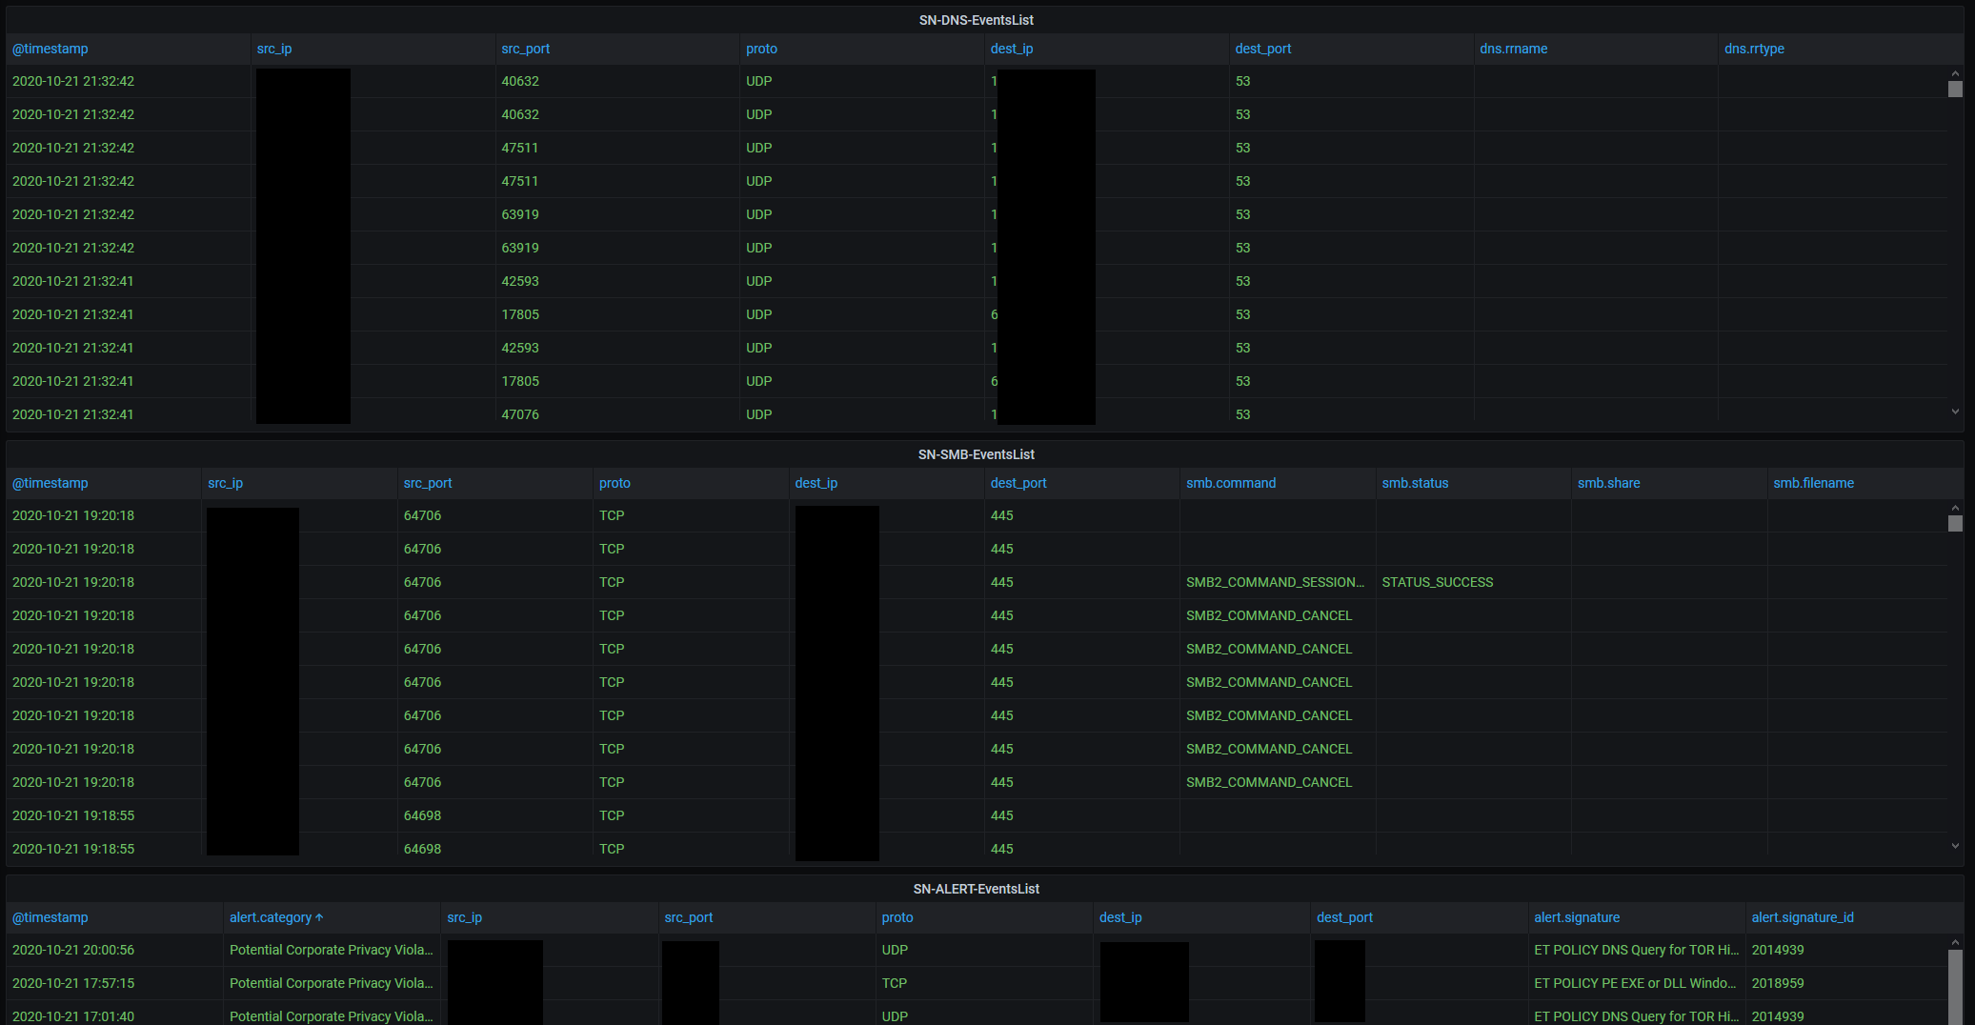The width and height of the screenshot is (1975, 1025).
Task: Open the SN-ALERT-EventsList panel title menu
Action: pyautogui.click(x=976, y=889)
